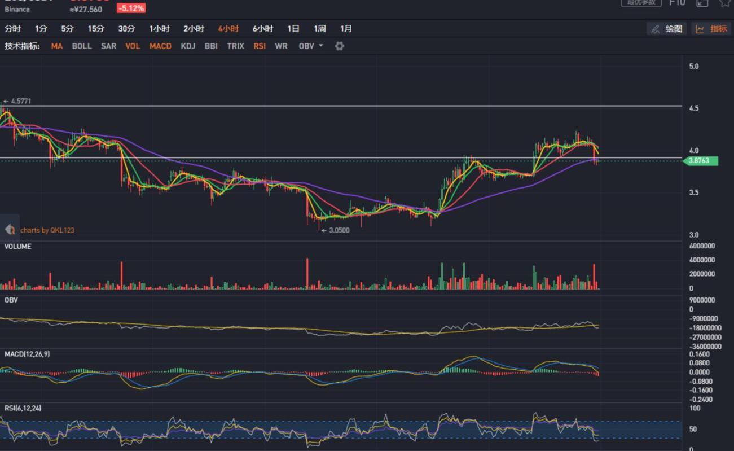734x451 pixels.
Task: Click the 3.8763 current price label
Action: click(x=702, y=161)
